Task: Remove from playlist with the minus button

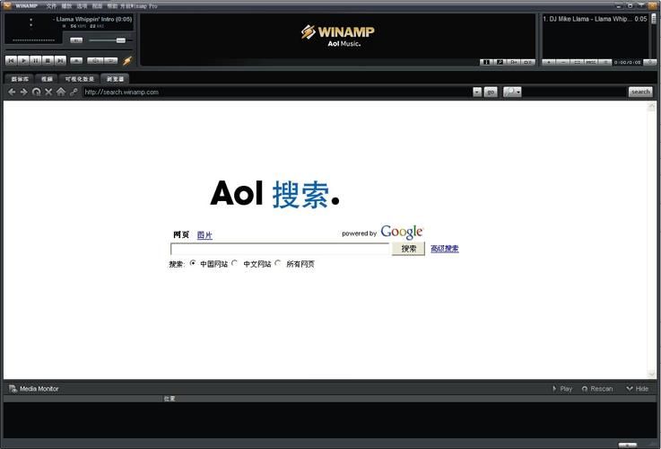Action: [x=562, y=63]
